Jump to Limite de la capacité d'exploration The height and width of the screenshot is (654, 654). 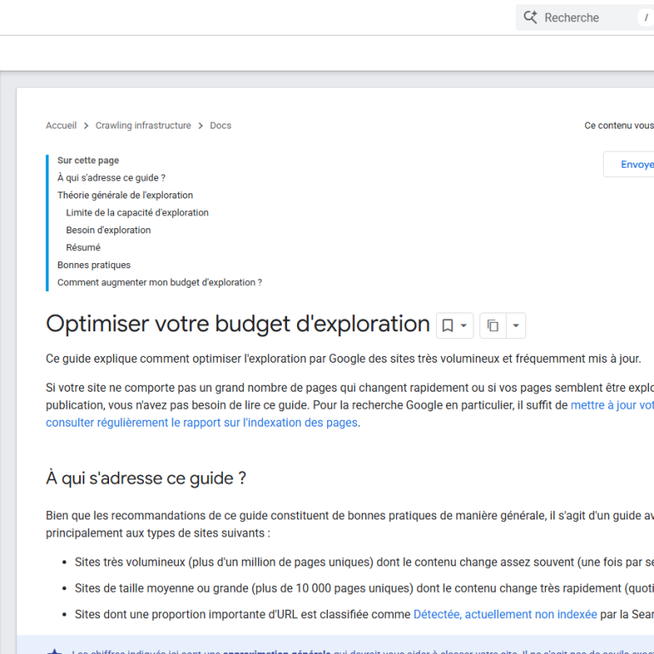pos(137,213)
